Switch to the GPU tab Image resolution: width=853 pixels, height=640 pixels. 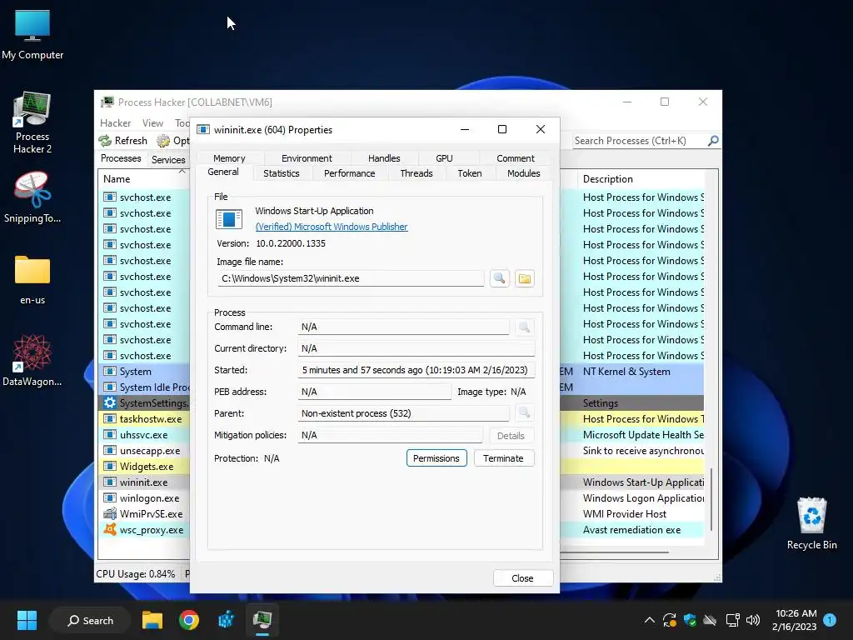444,158
